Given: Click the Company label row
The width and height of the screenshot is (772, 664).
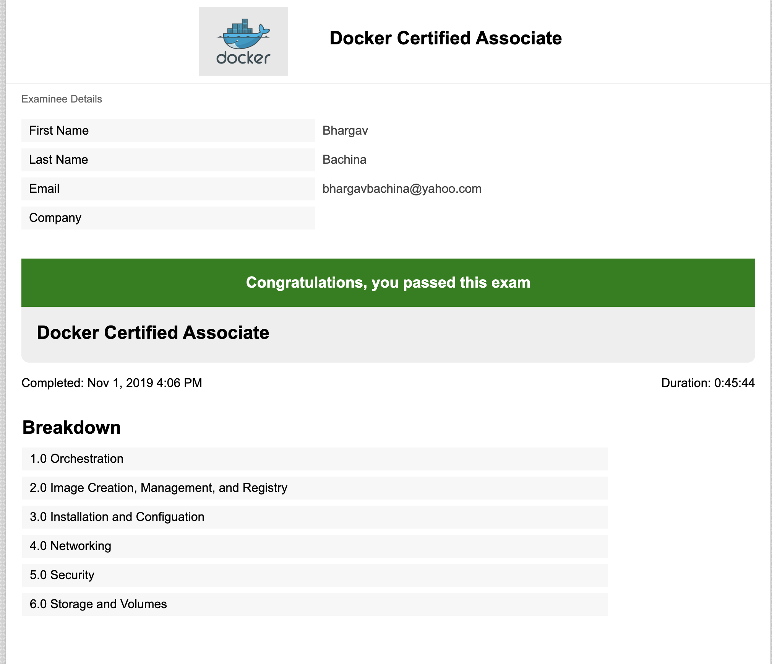Looking at the screenshot, I should click(x=168, y=218).
